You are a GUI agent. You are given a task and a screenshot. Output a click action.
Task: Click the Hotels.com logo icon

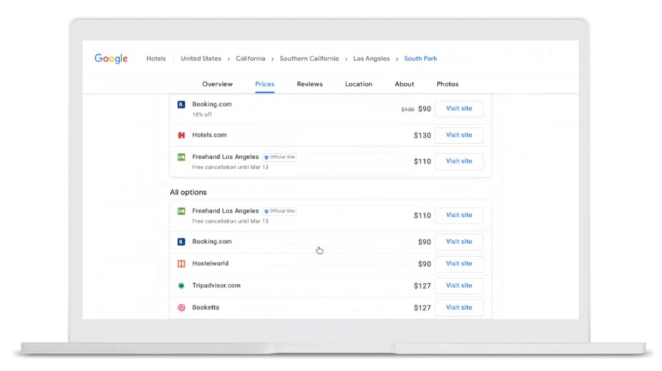pos(181,135)
